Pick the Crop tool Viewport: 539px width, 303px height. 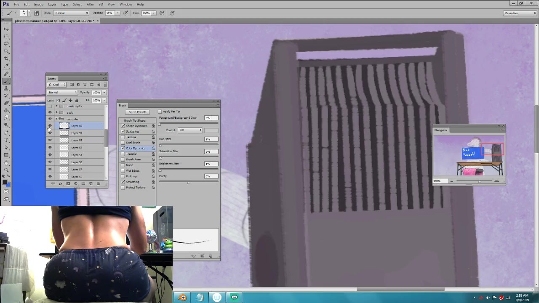tap(6, 58)
